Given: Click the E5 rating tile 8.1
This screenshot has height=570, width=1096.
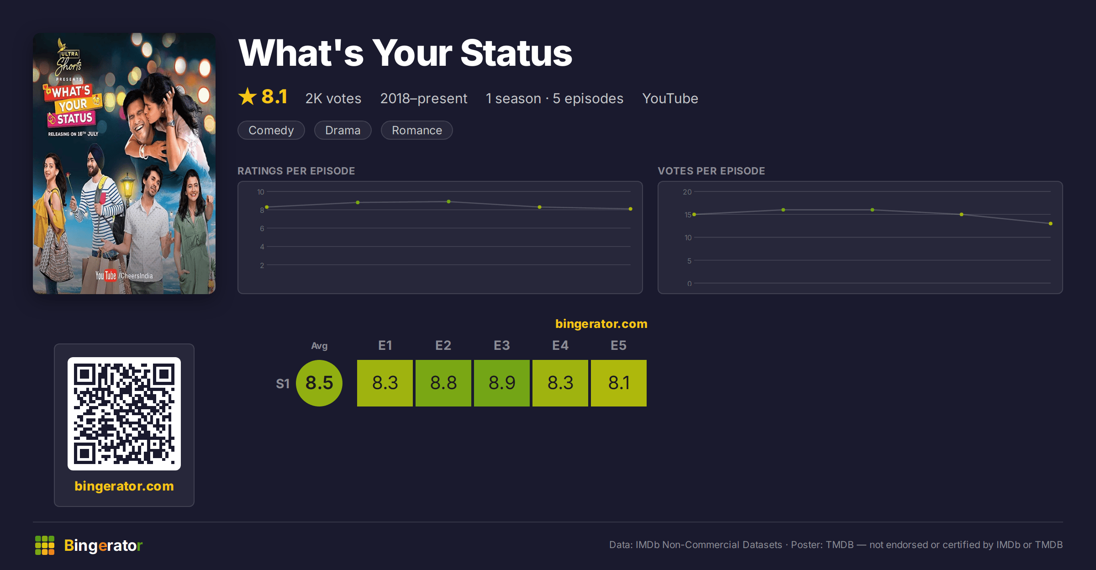Looking at the screenshot, I should [x=619, y=383].
